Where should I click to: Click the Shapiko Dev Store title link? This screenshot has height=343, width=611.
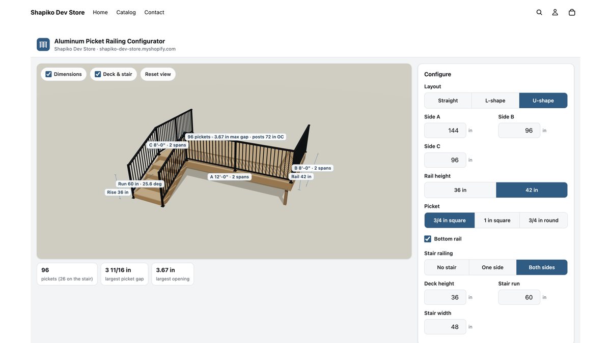point(58,12)
